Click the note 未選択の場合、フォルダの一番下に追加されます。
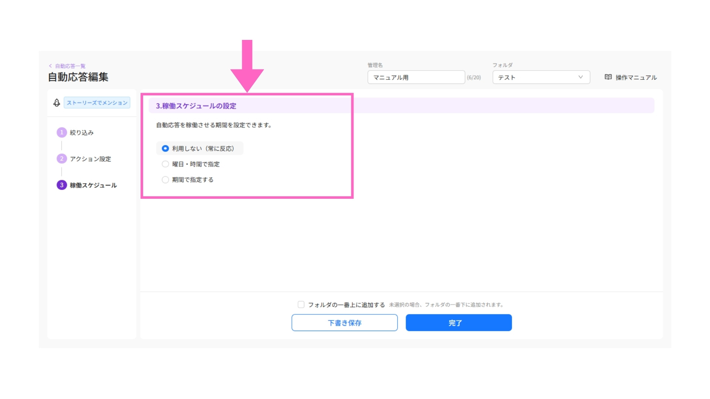Viewport: 710px width, 399px height. tap(447, 305)
